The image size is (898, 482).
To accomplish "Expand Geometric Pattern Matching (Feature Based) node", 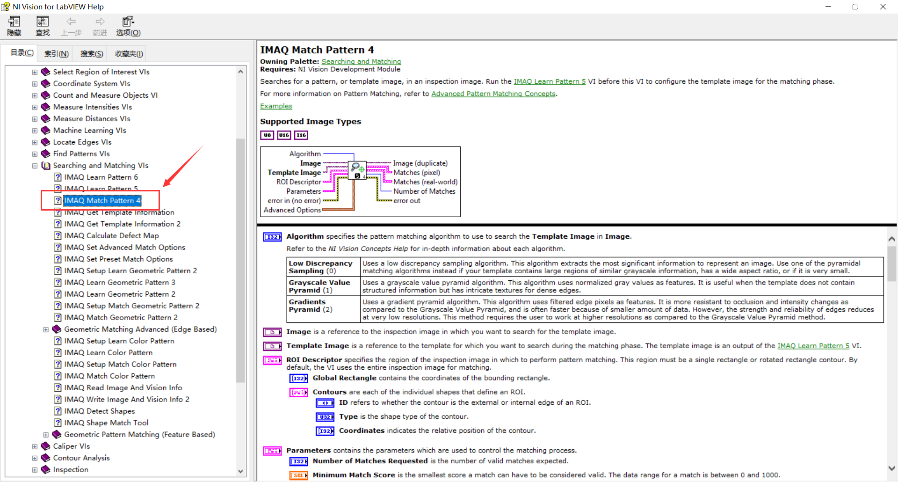I will click(46, 435).
